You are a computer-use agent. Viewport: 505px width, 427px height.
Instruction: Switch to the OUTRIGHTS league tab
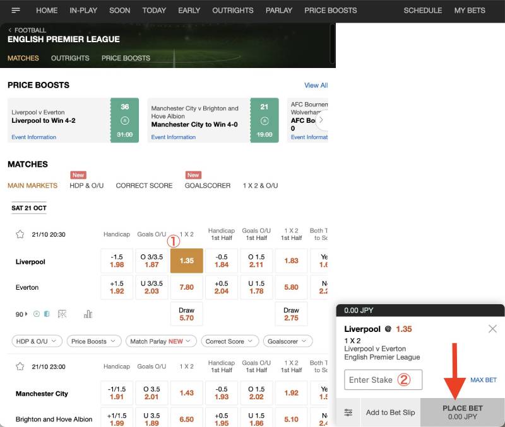pyautogui.click(x=70, y=58)
